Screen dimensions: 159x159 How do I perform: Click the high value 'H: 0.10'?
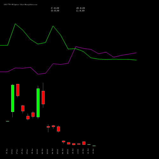click(x=80, y=8)
